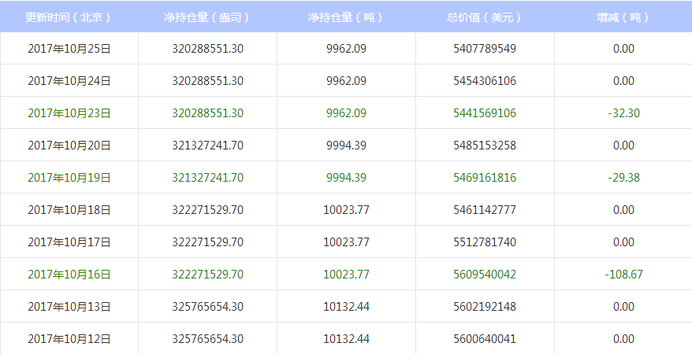Click change value 0.00 in 10月12日 row
The height and width of the screenshot is (354, 692).
click(623, 338)
